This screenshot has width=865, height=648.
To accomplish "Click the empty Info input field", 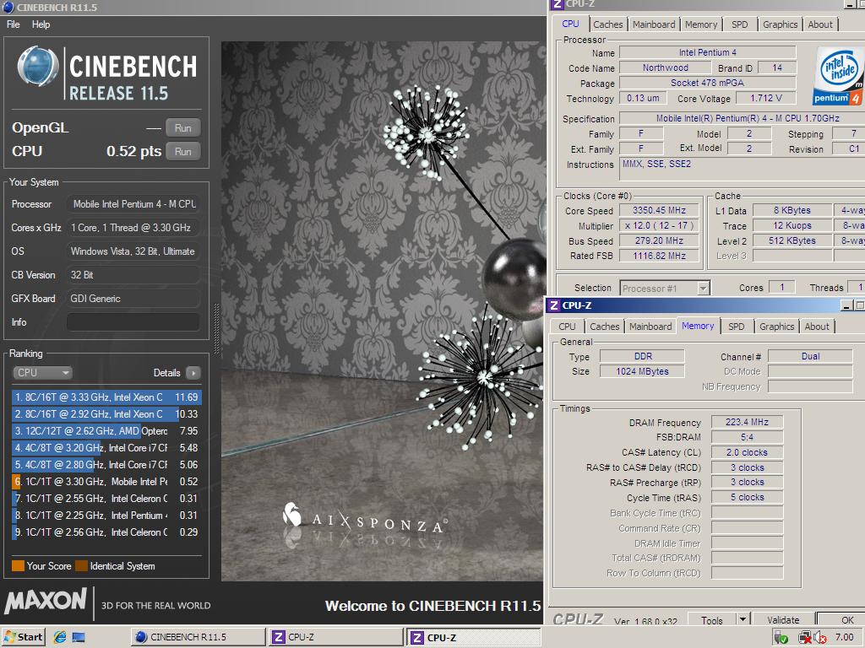I will click(133, 321).
